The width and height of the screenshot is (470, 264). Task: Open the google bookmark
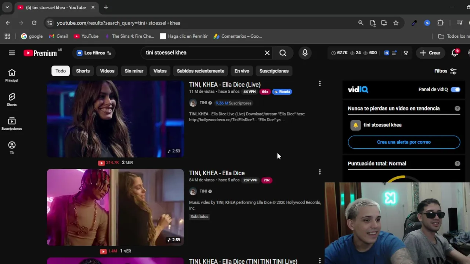point(32,36)
